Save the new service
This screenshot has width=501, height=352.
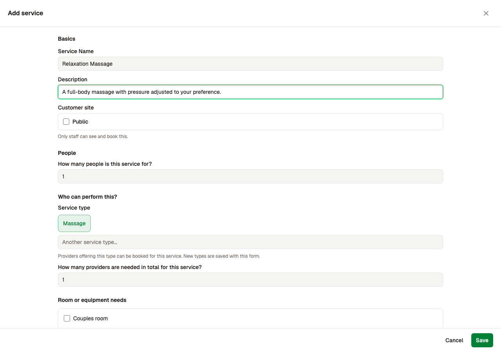click(482, 340)
